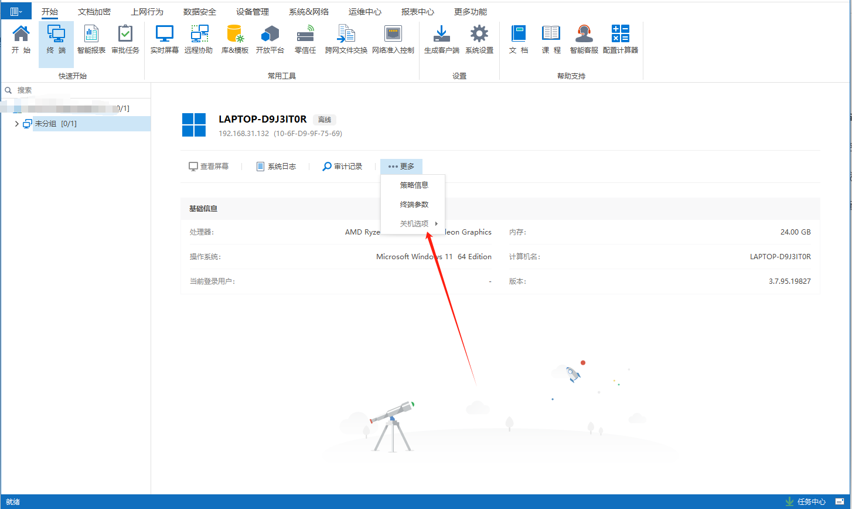852x509 pixels.
Task: Choose 终端参数 from the dropdown menu
Action: tap(413, 205)
